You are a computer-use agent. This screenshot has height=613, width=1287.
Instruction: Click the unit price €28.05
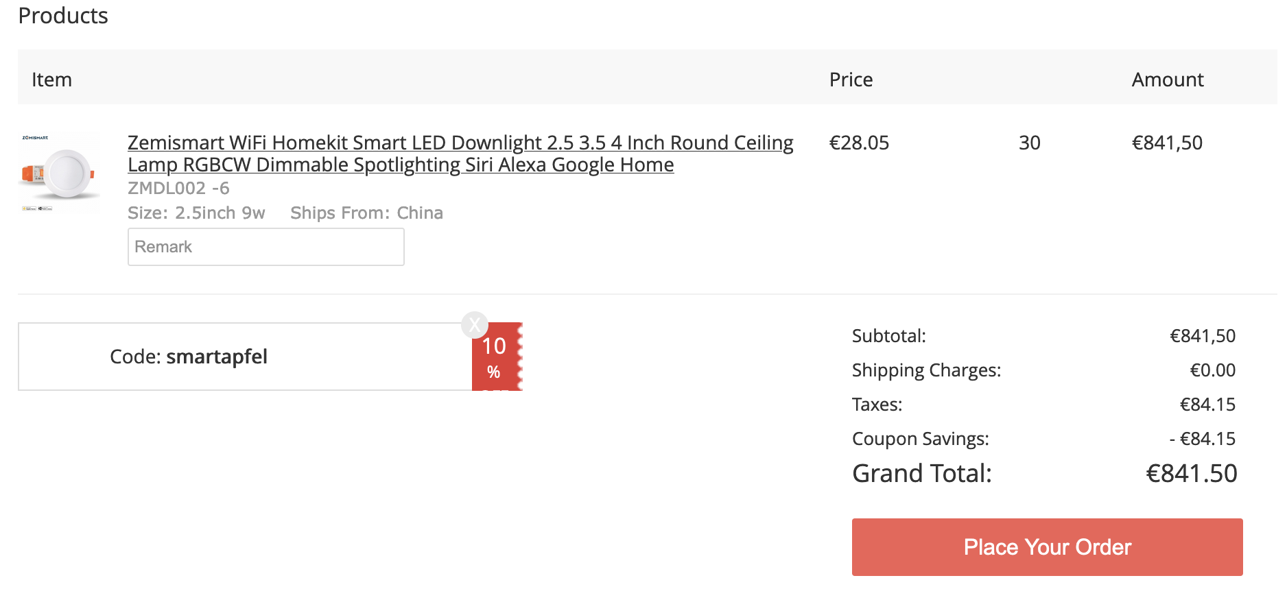point(859,143)
